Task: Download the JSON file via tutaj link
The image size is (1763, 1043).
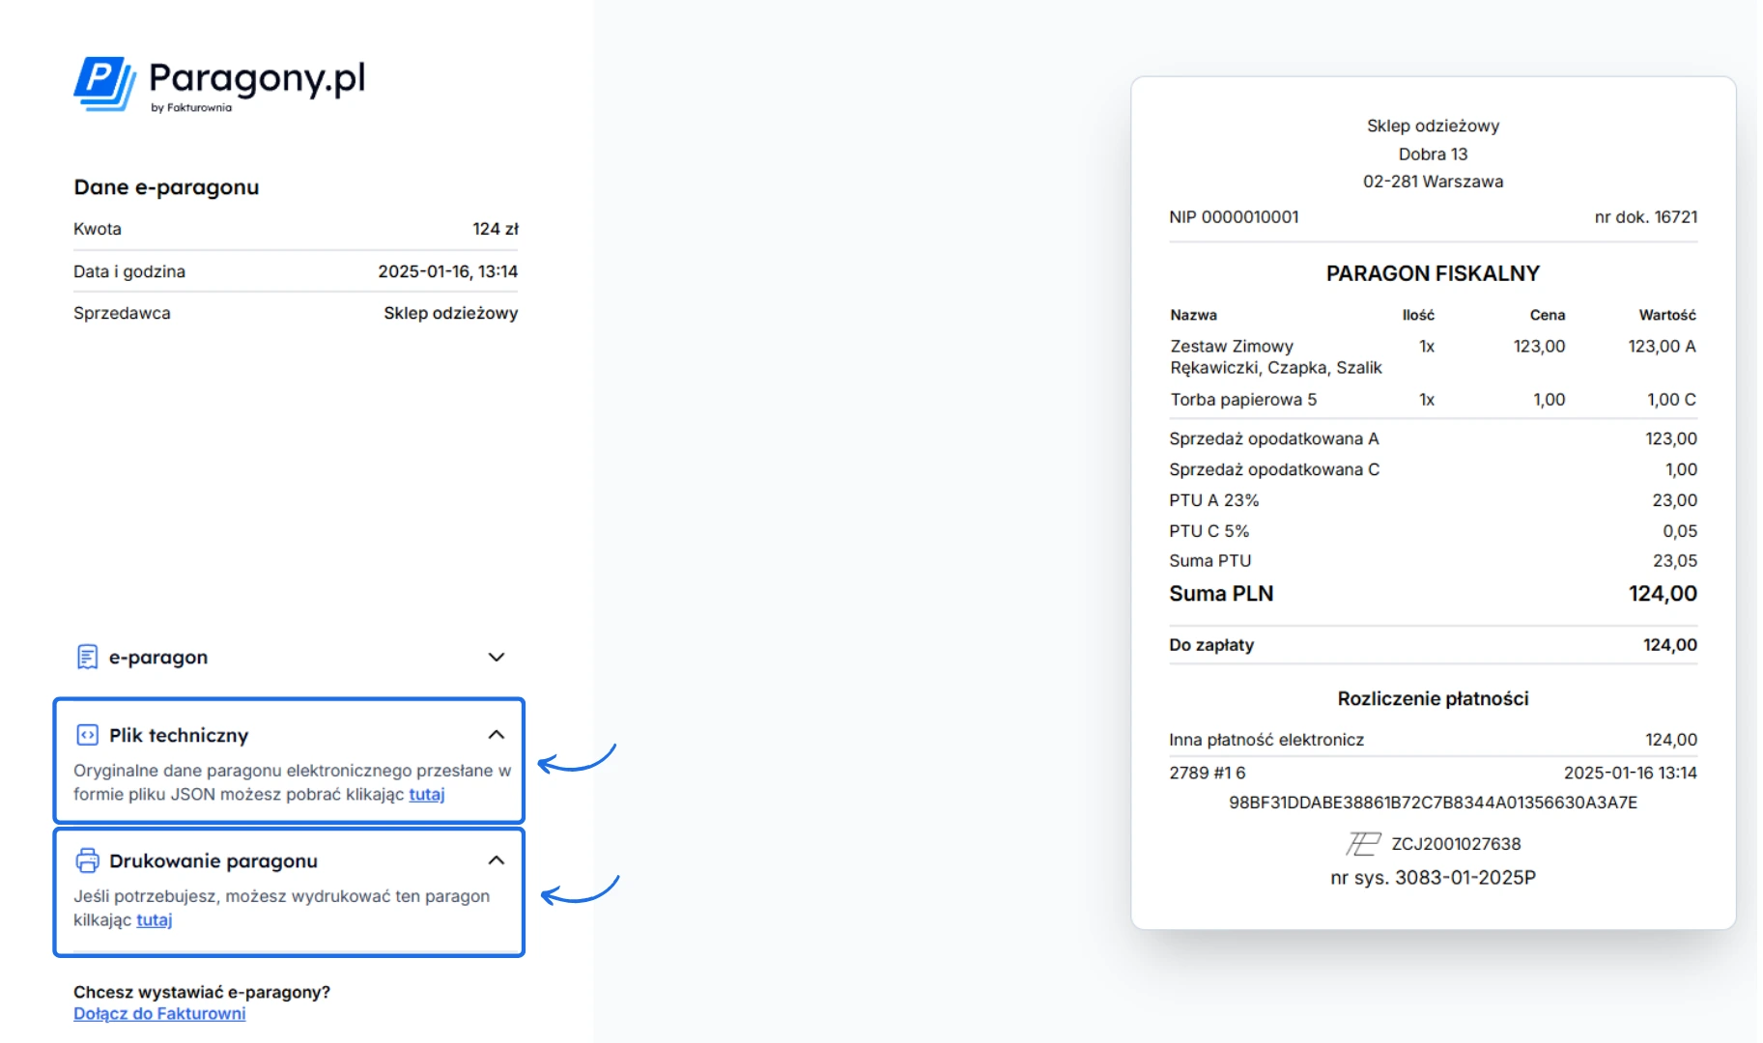Action: tap(426, 795)
